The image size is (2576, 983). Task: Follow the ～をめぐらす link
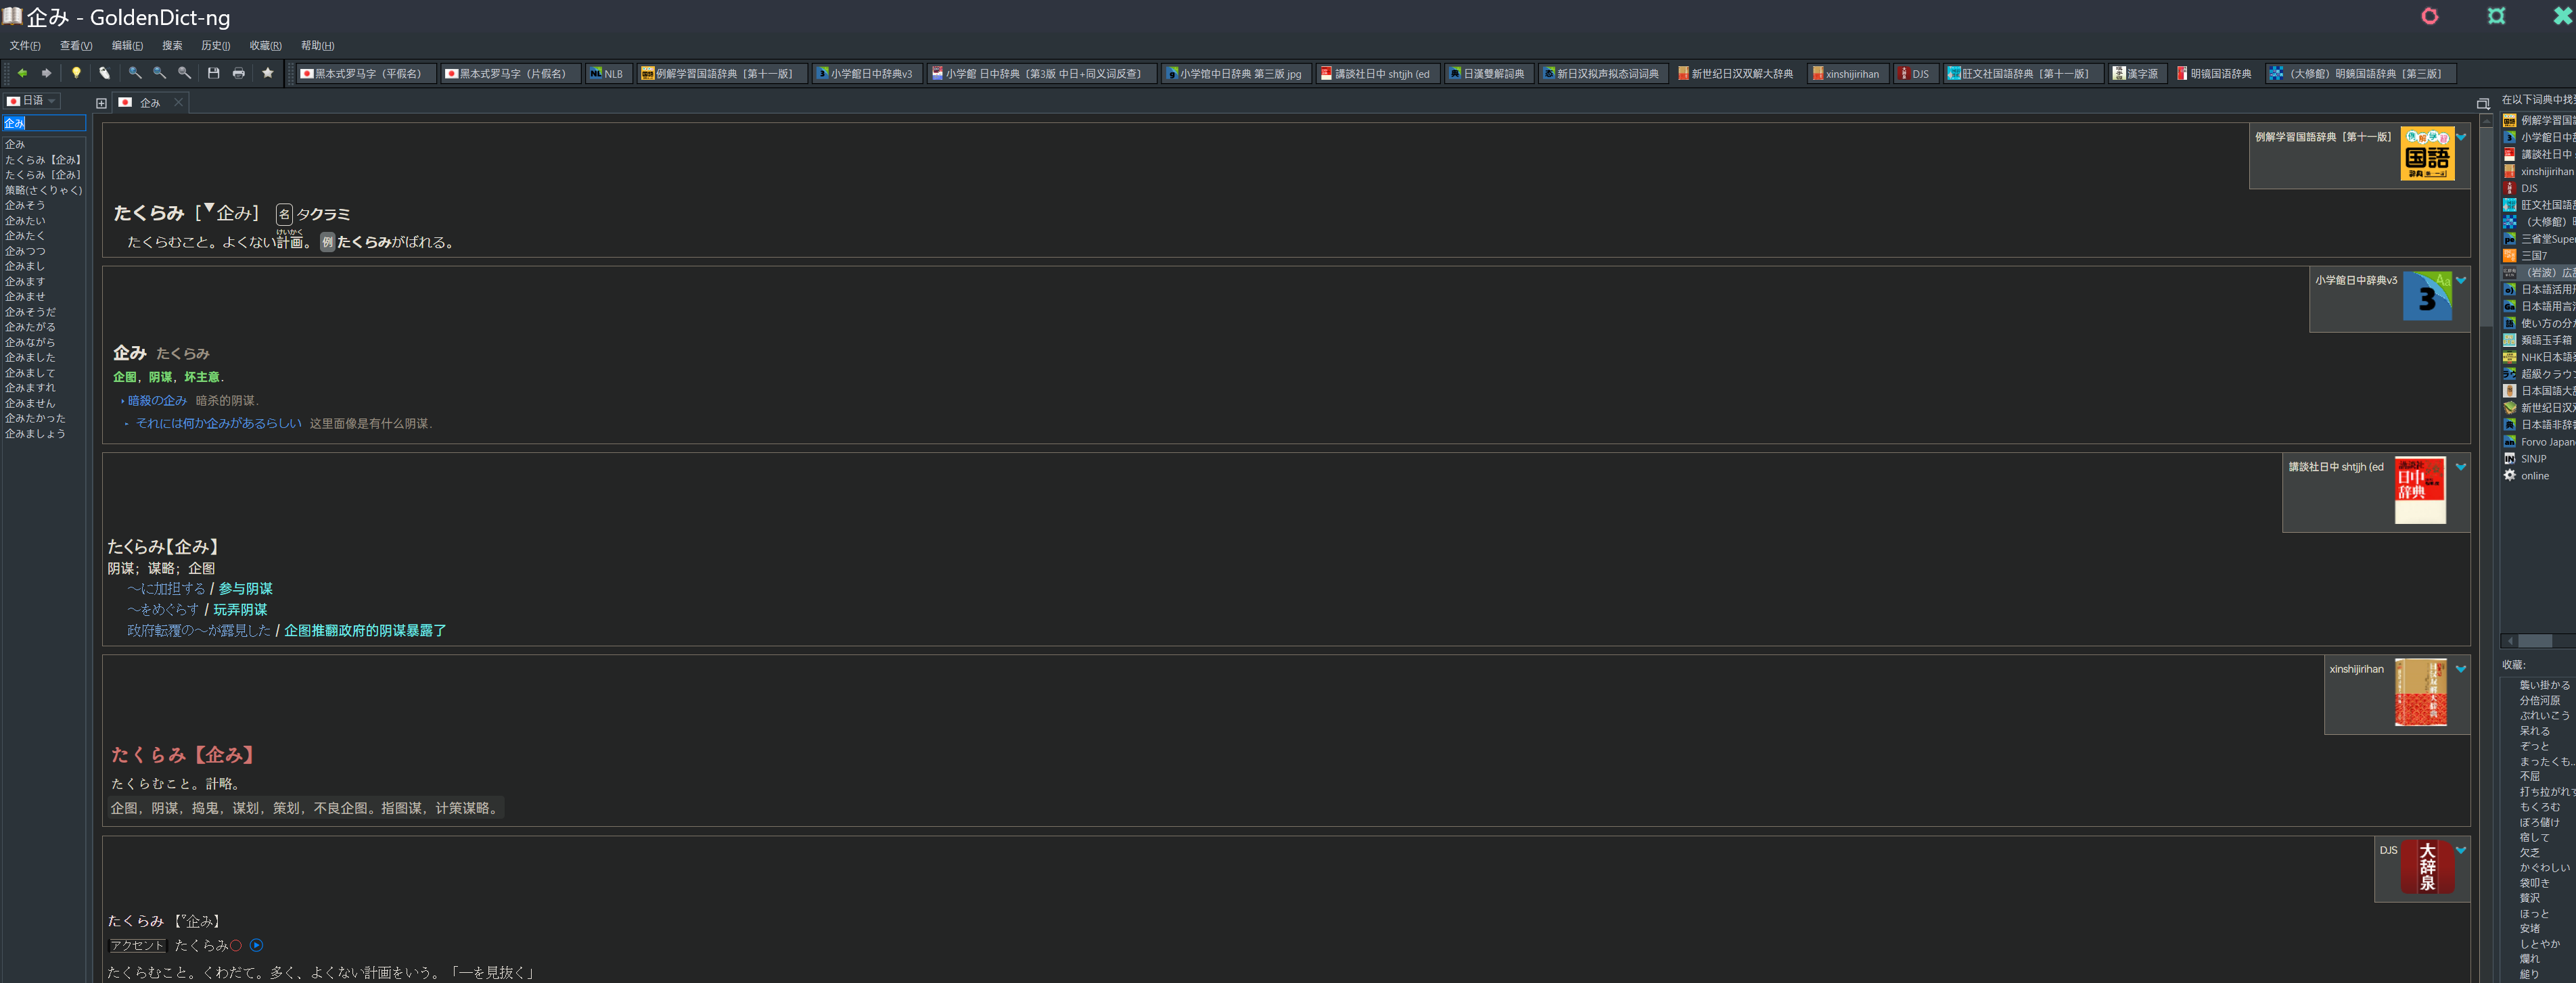point(163,609)
